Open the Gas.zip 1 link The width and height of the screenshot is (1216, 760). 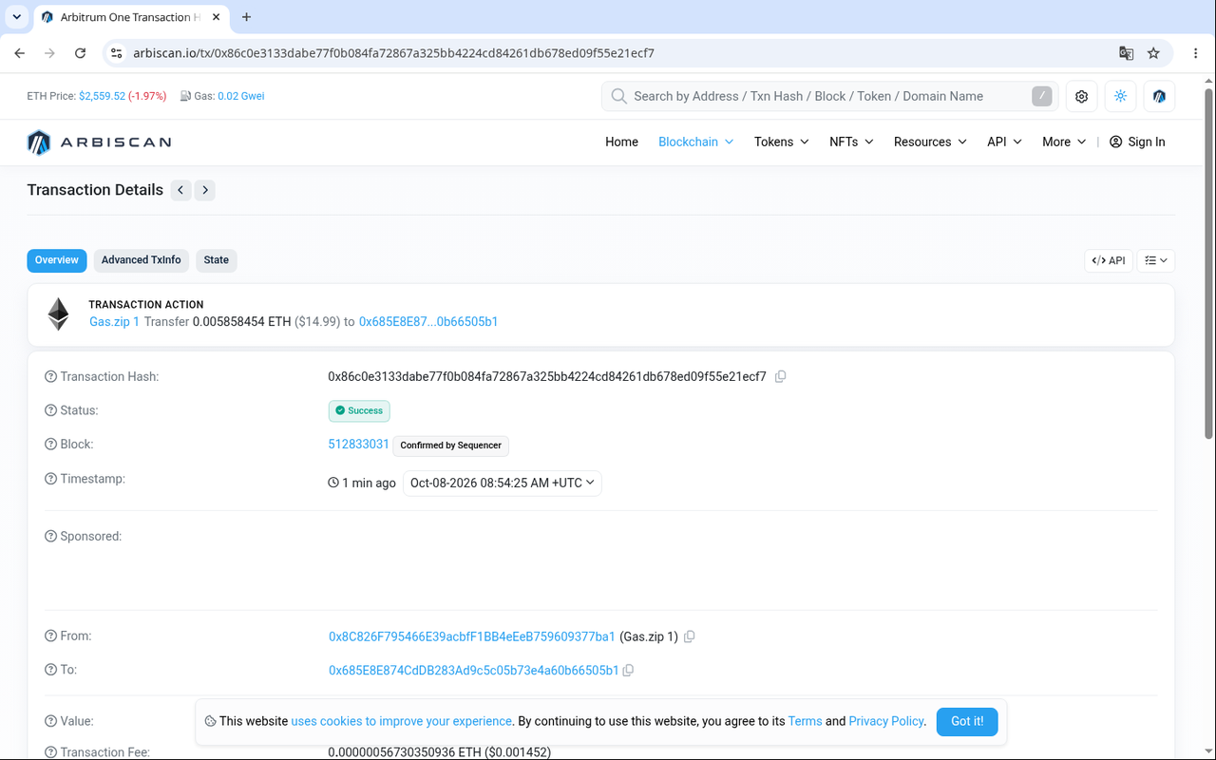114,322
